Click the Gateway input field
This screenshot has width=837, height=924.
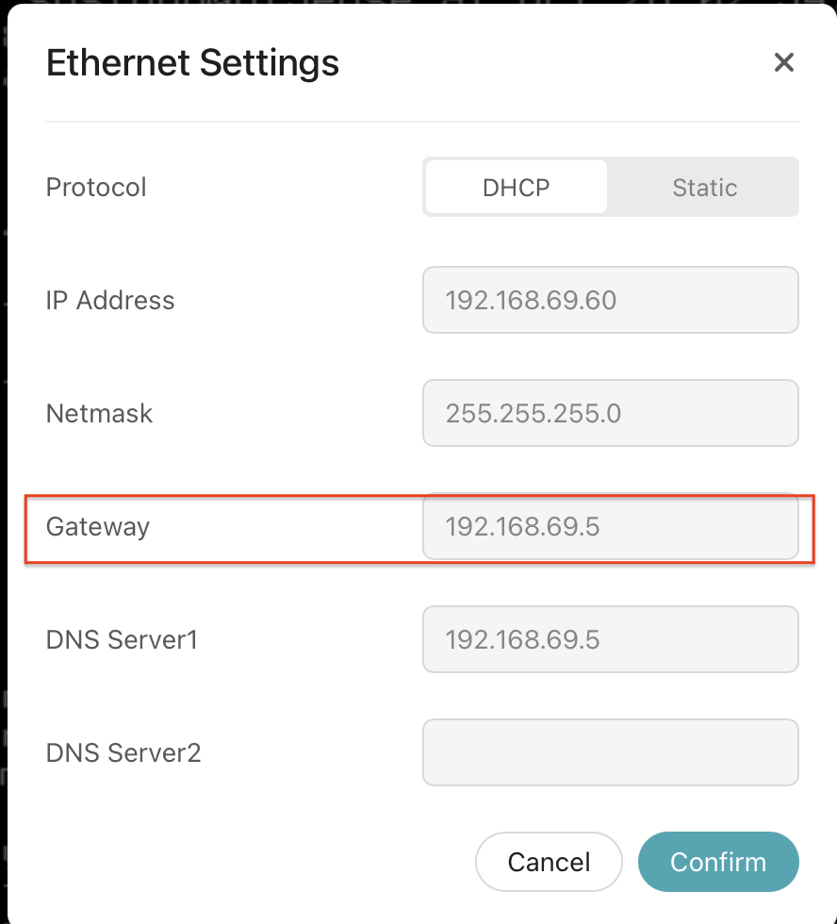click(610, 527)
